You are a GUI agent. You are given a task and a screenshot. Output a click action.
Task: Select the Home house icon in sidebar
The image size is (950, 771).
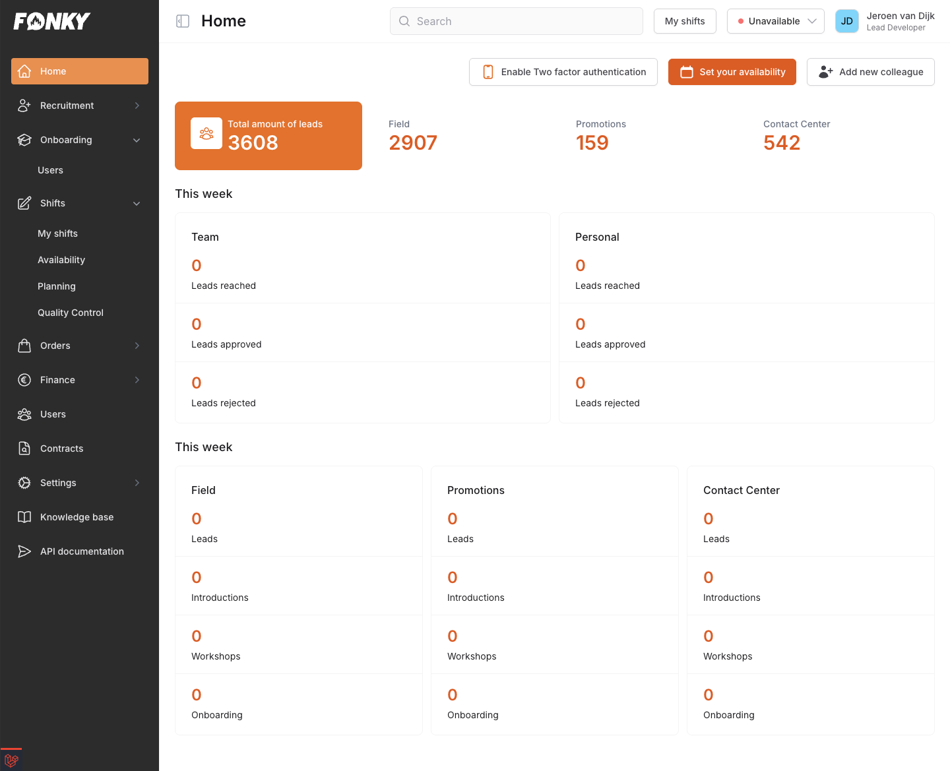(x=24, y=71)
